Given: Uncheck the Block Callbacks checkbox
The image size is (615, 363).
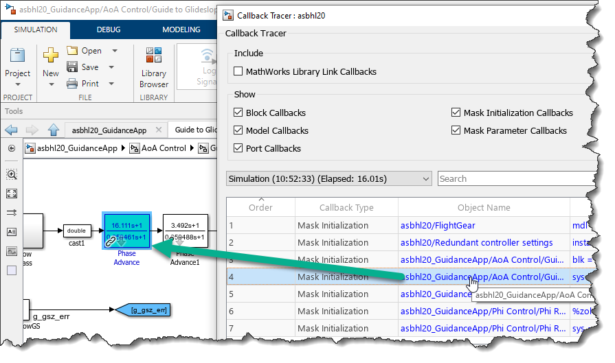Looking at the screenshot, I should tap(238, 113).
